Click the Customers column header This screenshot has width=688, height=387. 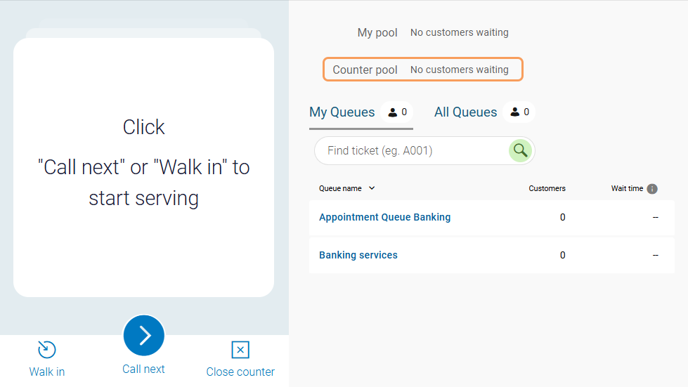click(x=547, y=188)
